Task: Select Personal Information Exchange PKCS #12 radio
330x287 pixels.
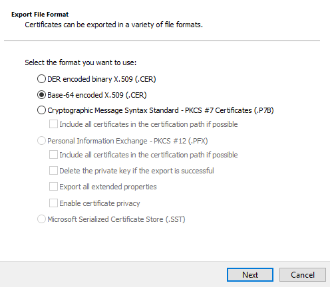Action: point(41,141)
